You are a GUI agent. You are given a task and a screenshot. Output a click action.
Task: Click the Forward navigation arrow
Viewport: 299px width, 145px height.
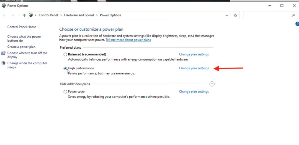13,15
